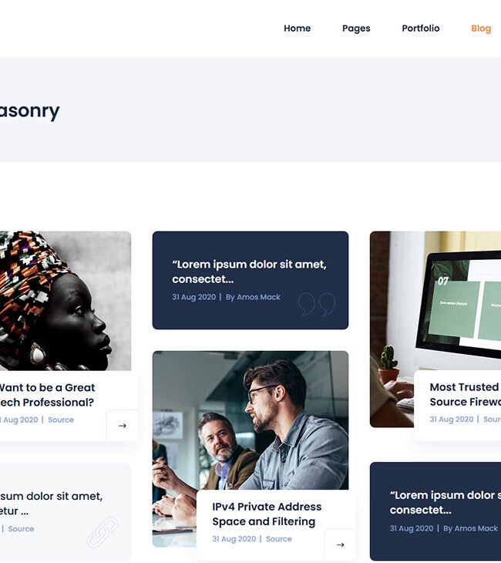Click arrow icon on Great Tech Professional card
Screen dimensions: 501x563
coord(122,426)
